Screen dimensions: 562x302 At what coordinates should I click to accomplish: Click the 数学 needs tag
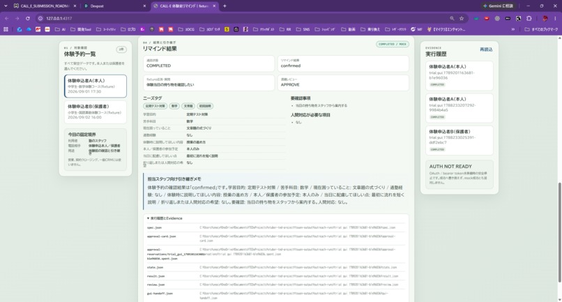pos(174,106)
